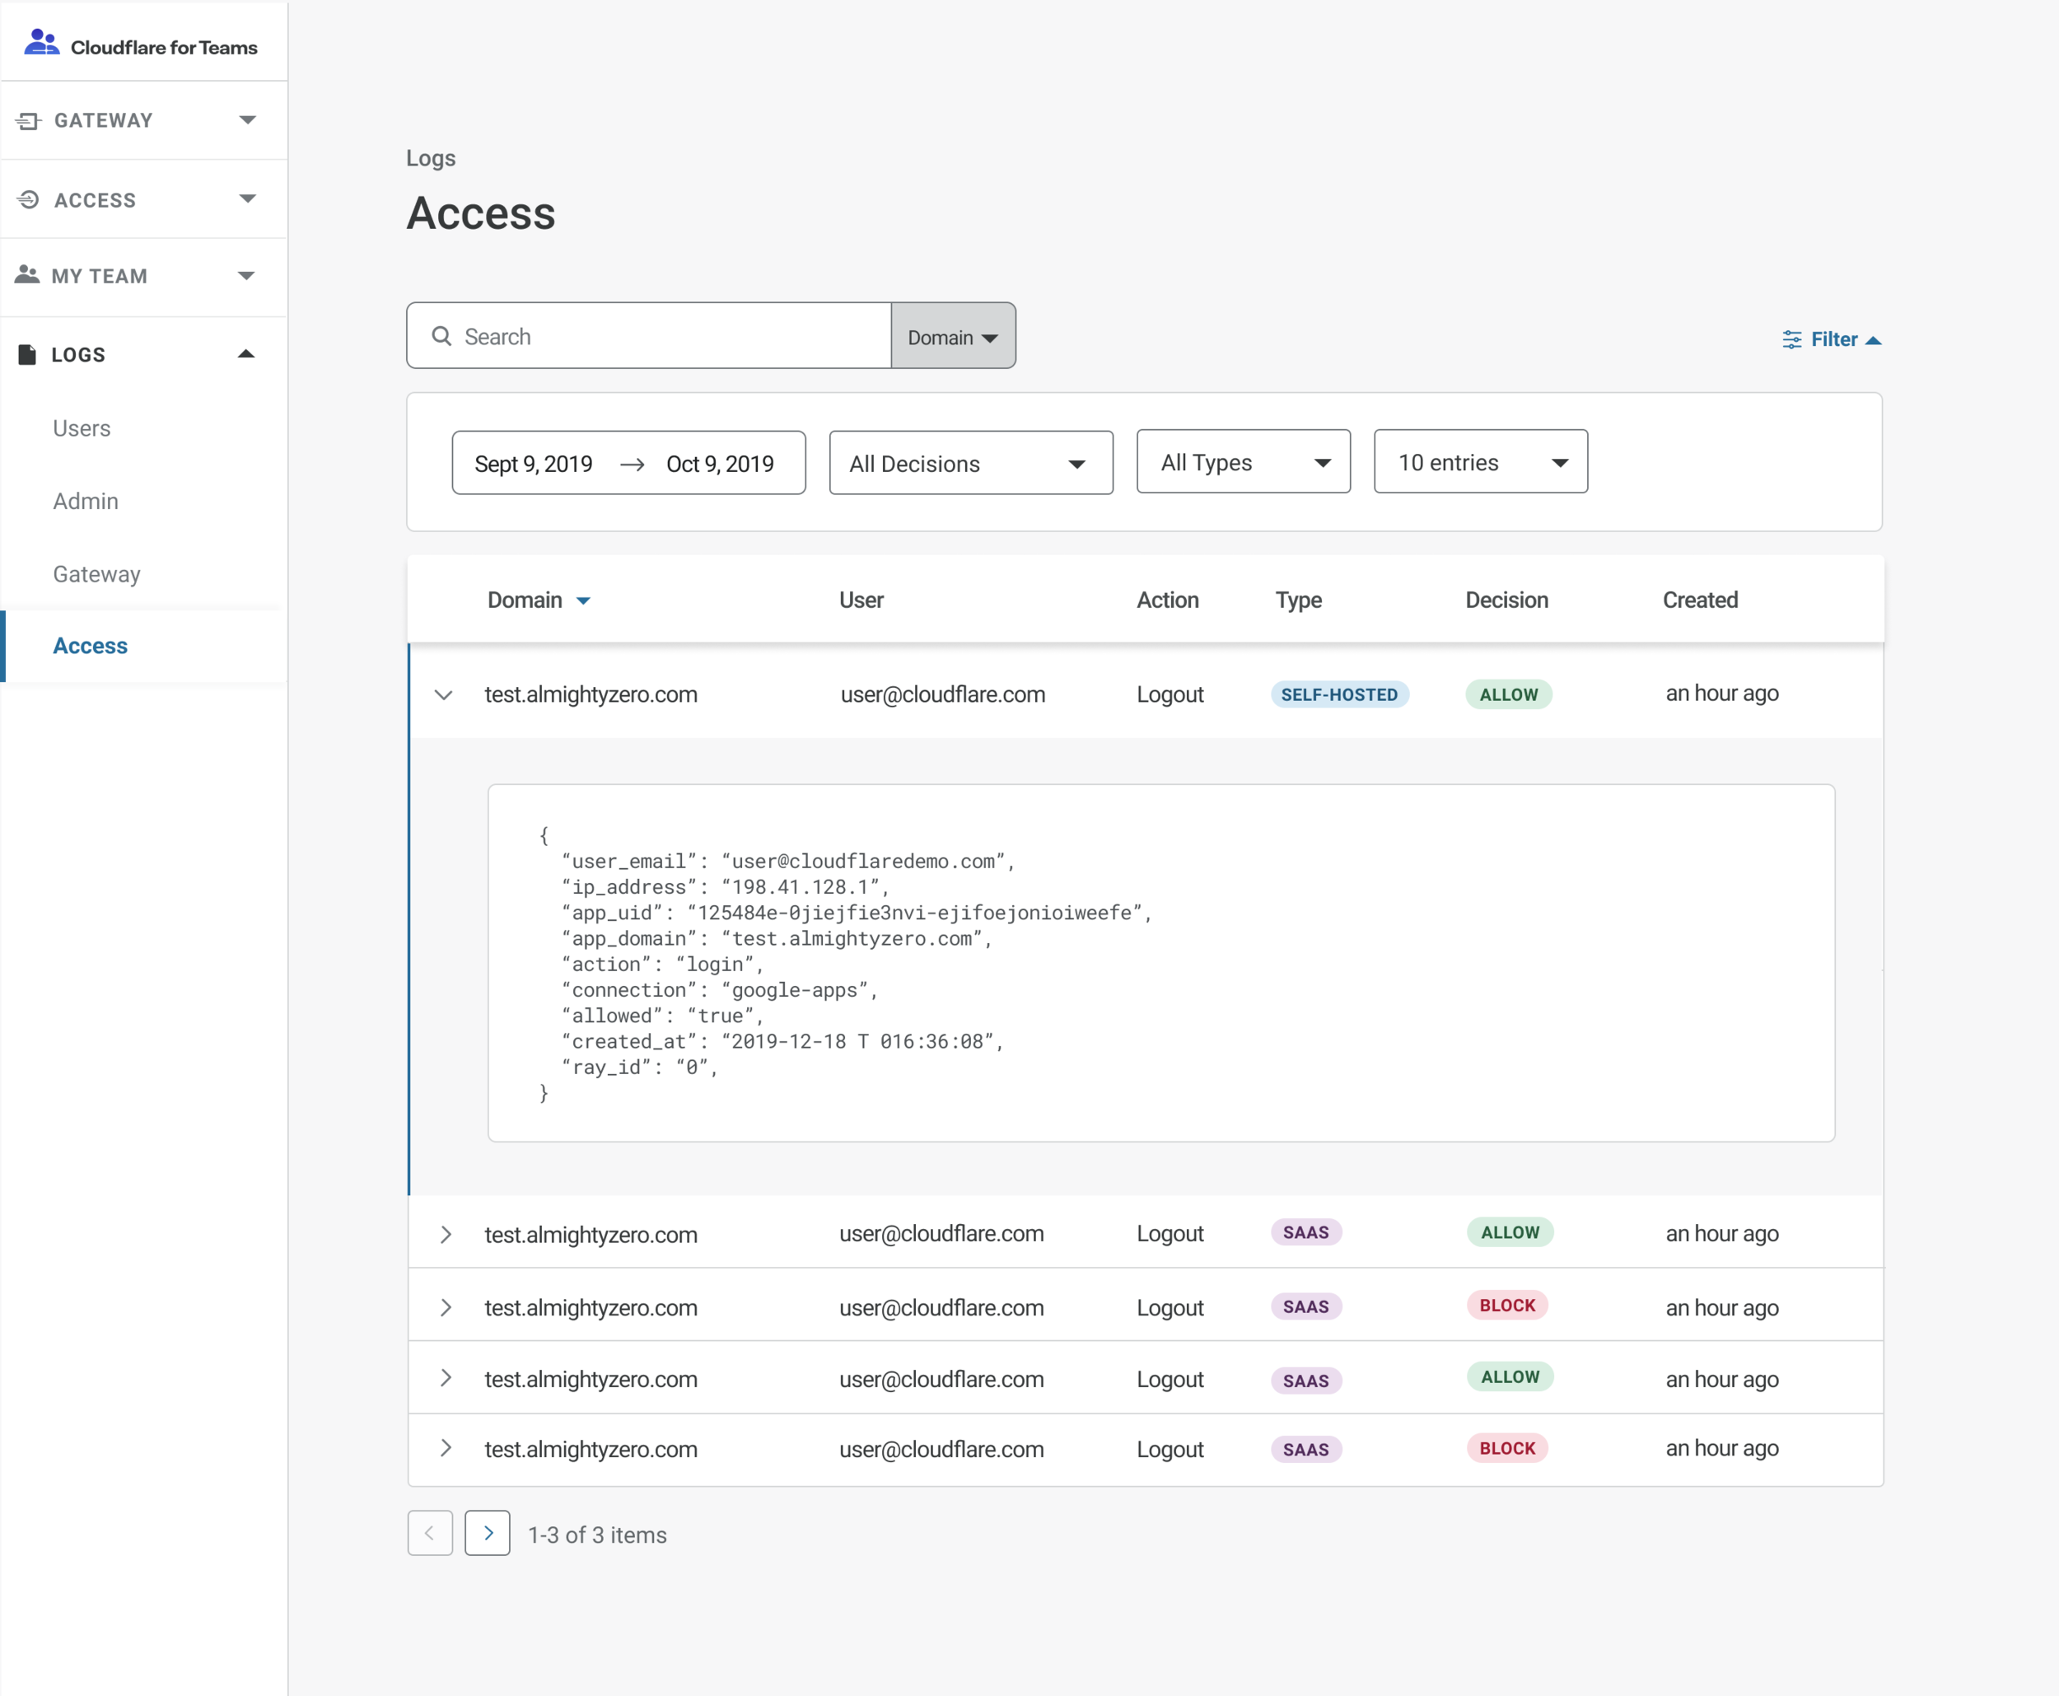2059x1696 pixels.
Task: Collapse the expanded first log row
Action: (x=443, y=694)
